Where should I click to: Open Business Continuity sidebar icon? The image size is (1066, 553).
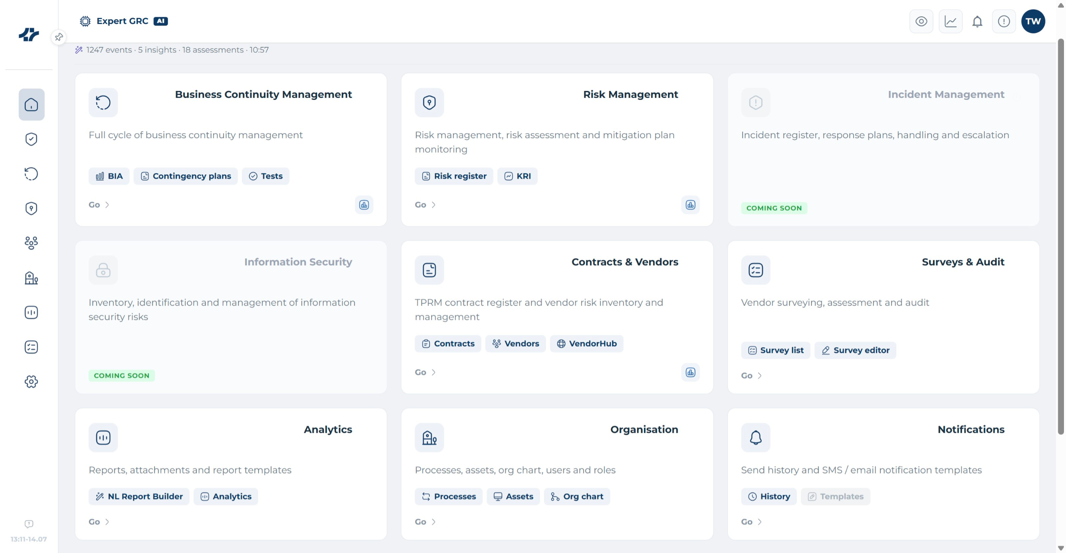click(31, 174)
